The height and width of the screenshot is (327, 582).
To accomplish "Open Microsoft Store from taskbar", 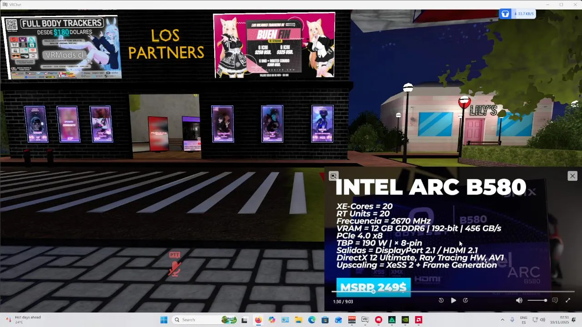I will (x=325, y=320).
